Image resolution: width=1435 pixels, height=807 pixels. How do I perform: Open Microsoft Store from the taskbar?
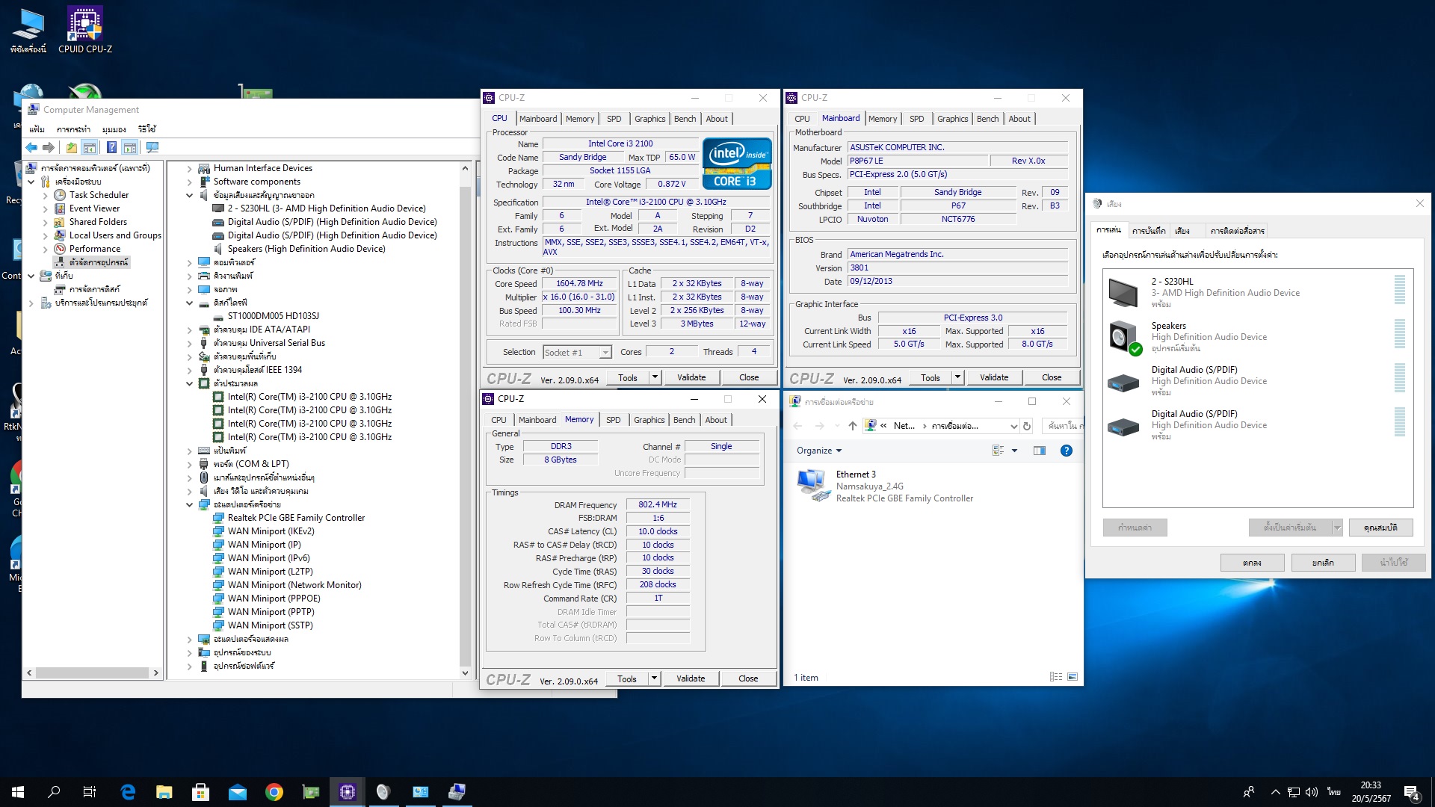point(200,792)
